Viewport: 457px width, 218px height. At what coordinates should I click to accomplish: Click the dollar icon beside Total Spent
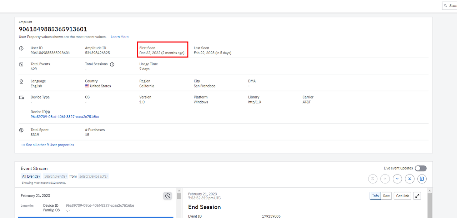coord(21,130)
